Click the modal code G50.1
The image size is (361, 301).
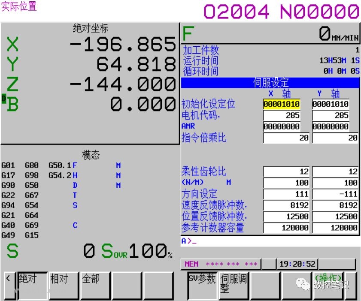click(x=60, y=166)
